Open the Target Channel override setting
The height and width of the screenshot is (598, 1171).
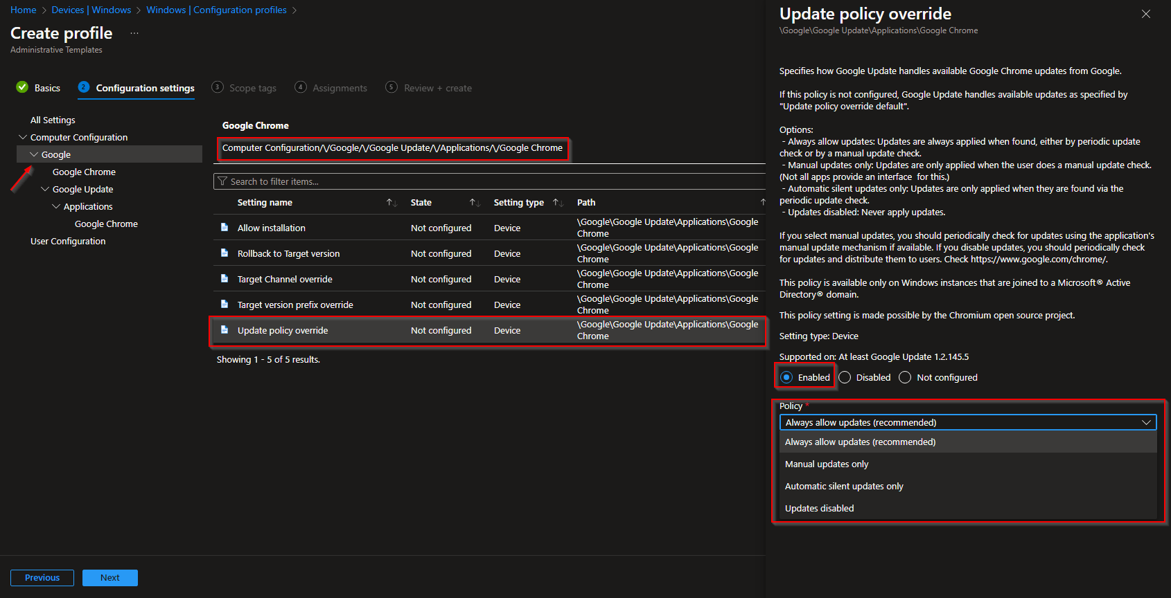285,279
